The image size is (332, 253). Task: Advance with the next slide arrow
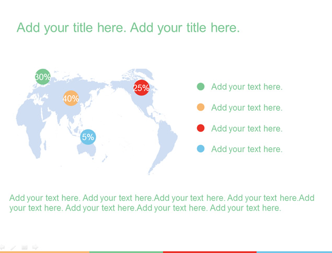(x=35, y=247)
